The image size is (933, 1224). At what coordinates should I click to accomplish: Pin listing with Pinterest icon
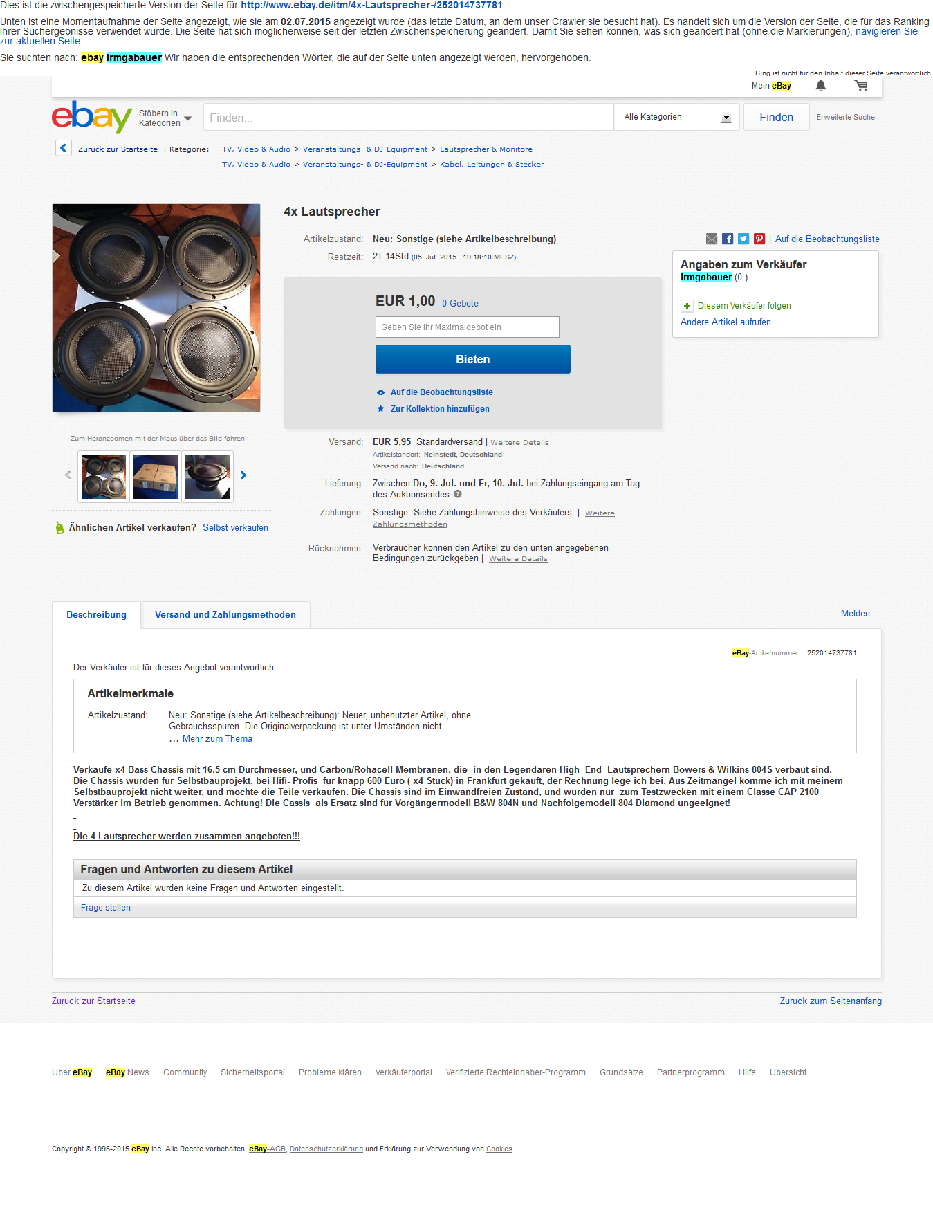coord(759,239)
